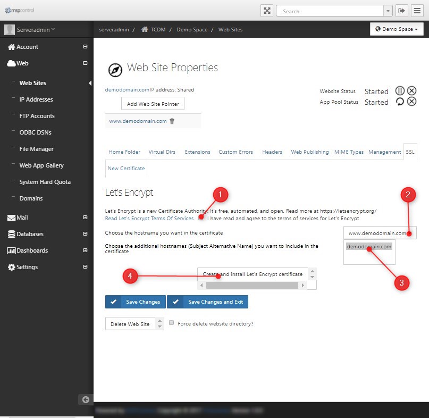Expand the Account section toggle
This screenshot has height=418, width=429.
tap(85, 47)
